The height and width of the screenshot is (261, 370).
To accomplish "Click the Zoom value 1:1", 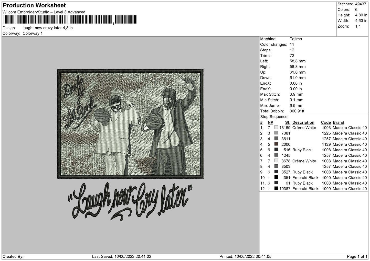I will pos(358,26).
